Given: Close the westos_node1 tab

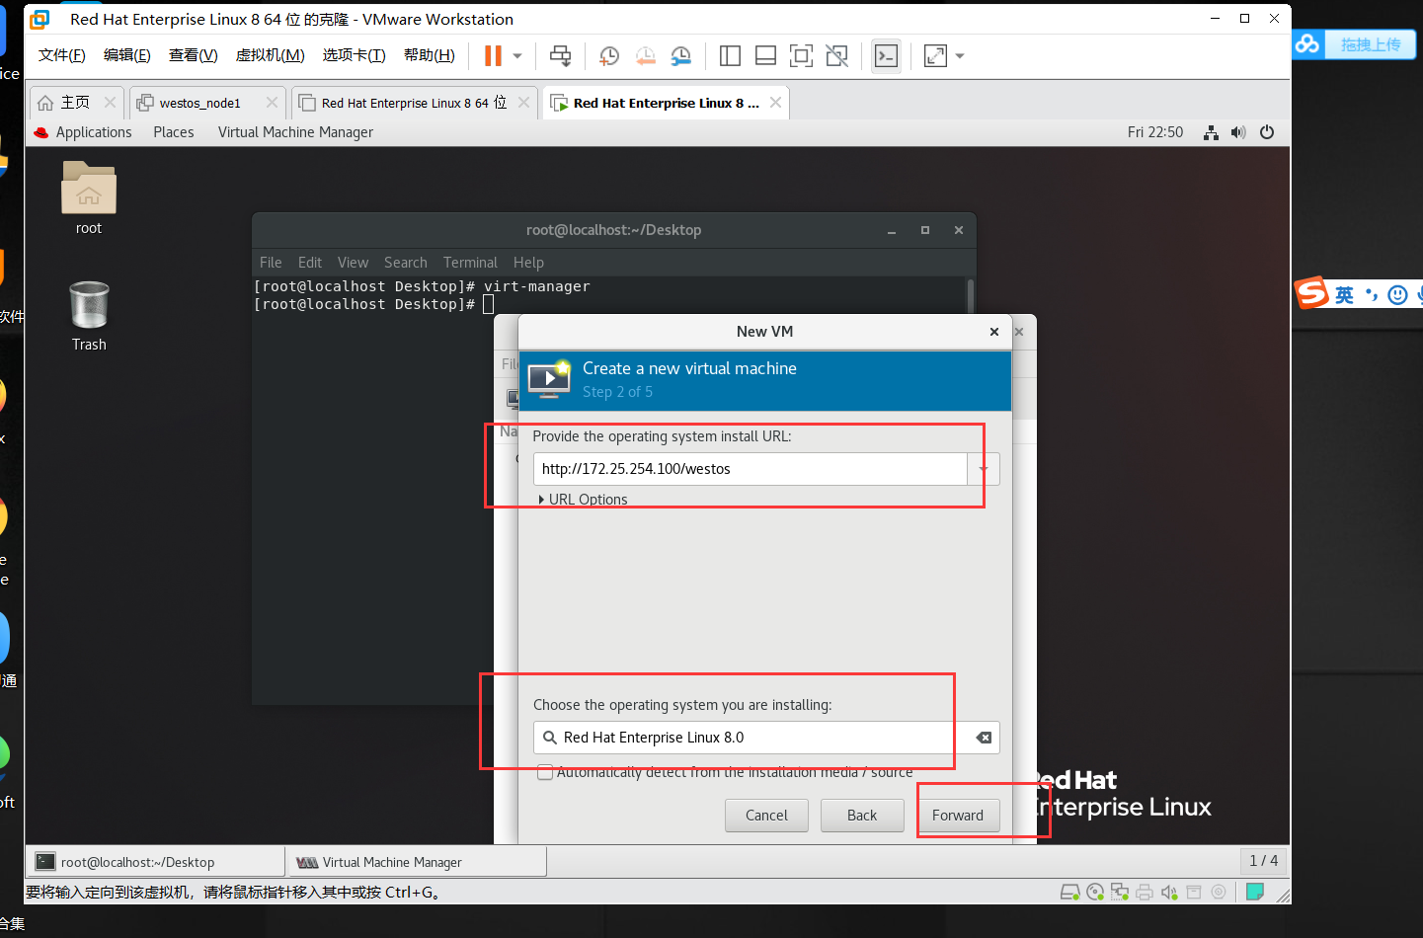Looking at the screenshot, I should [x=272, y=103].
